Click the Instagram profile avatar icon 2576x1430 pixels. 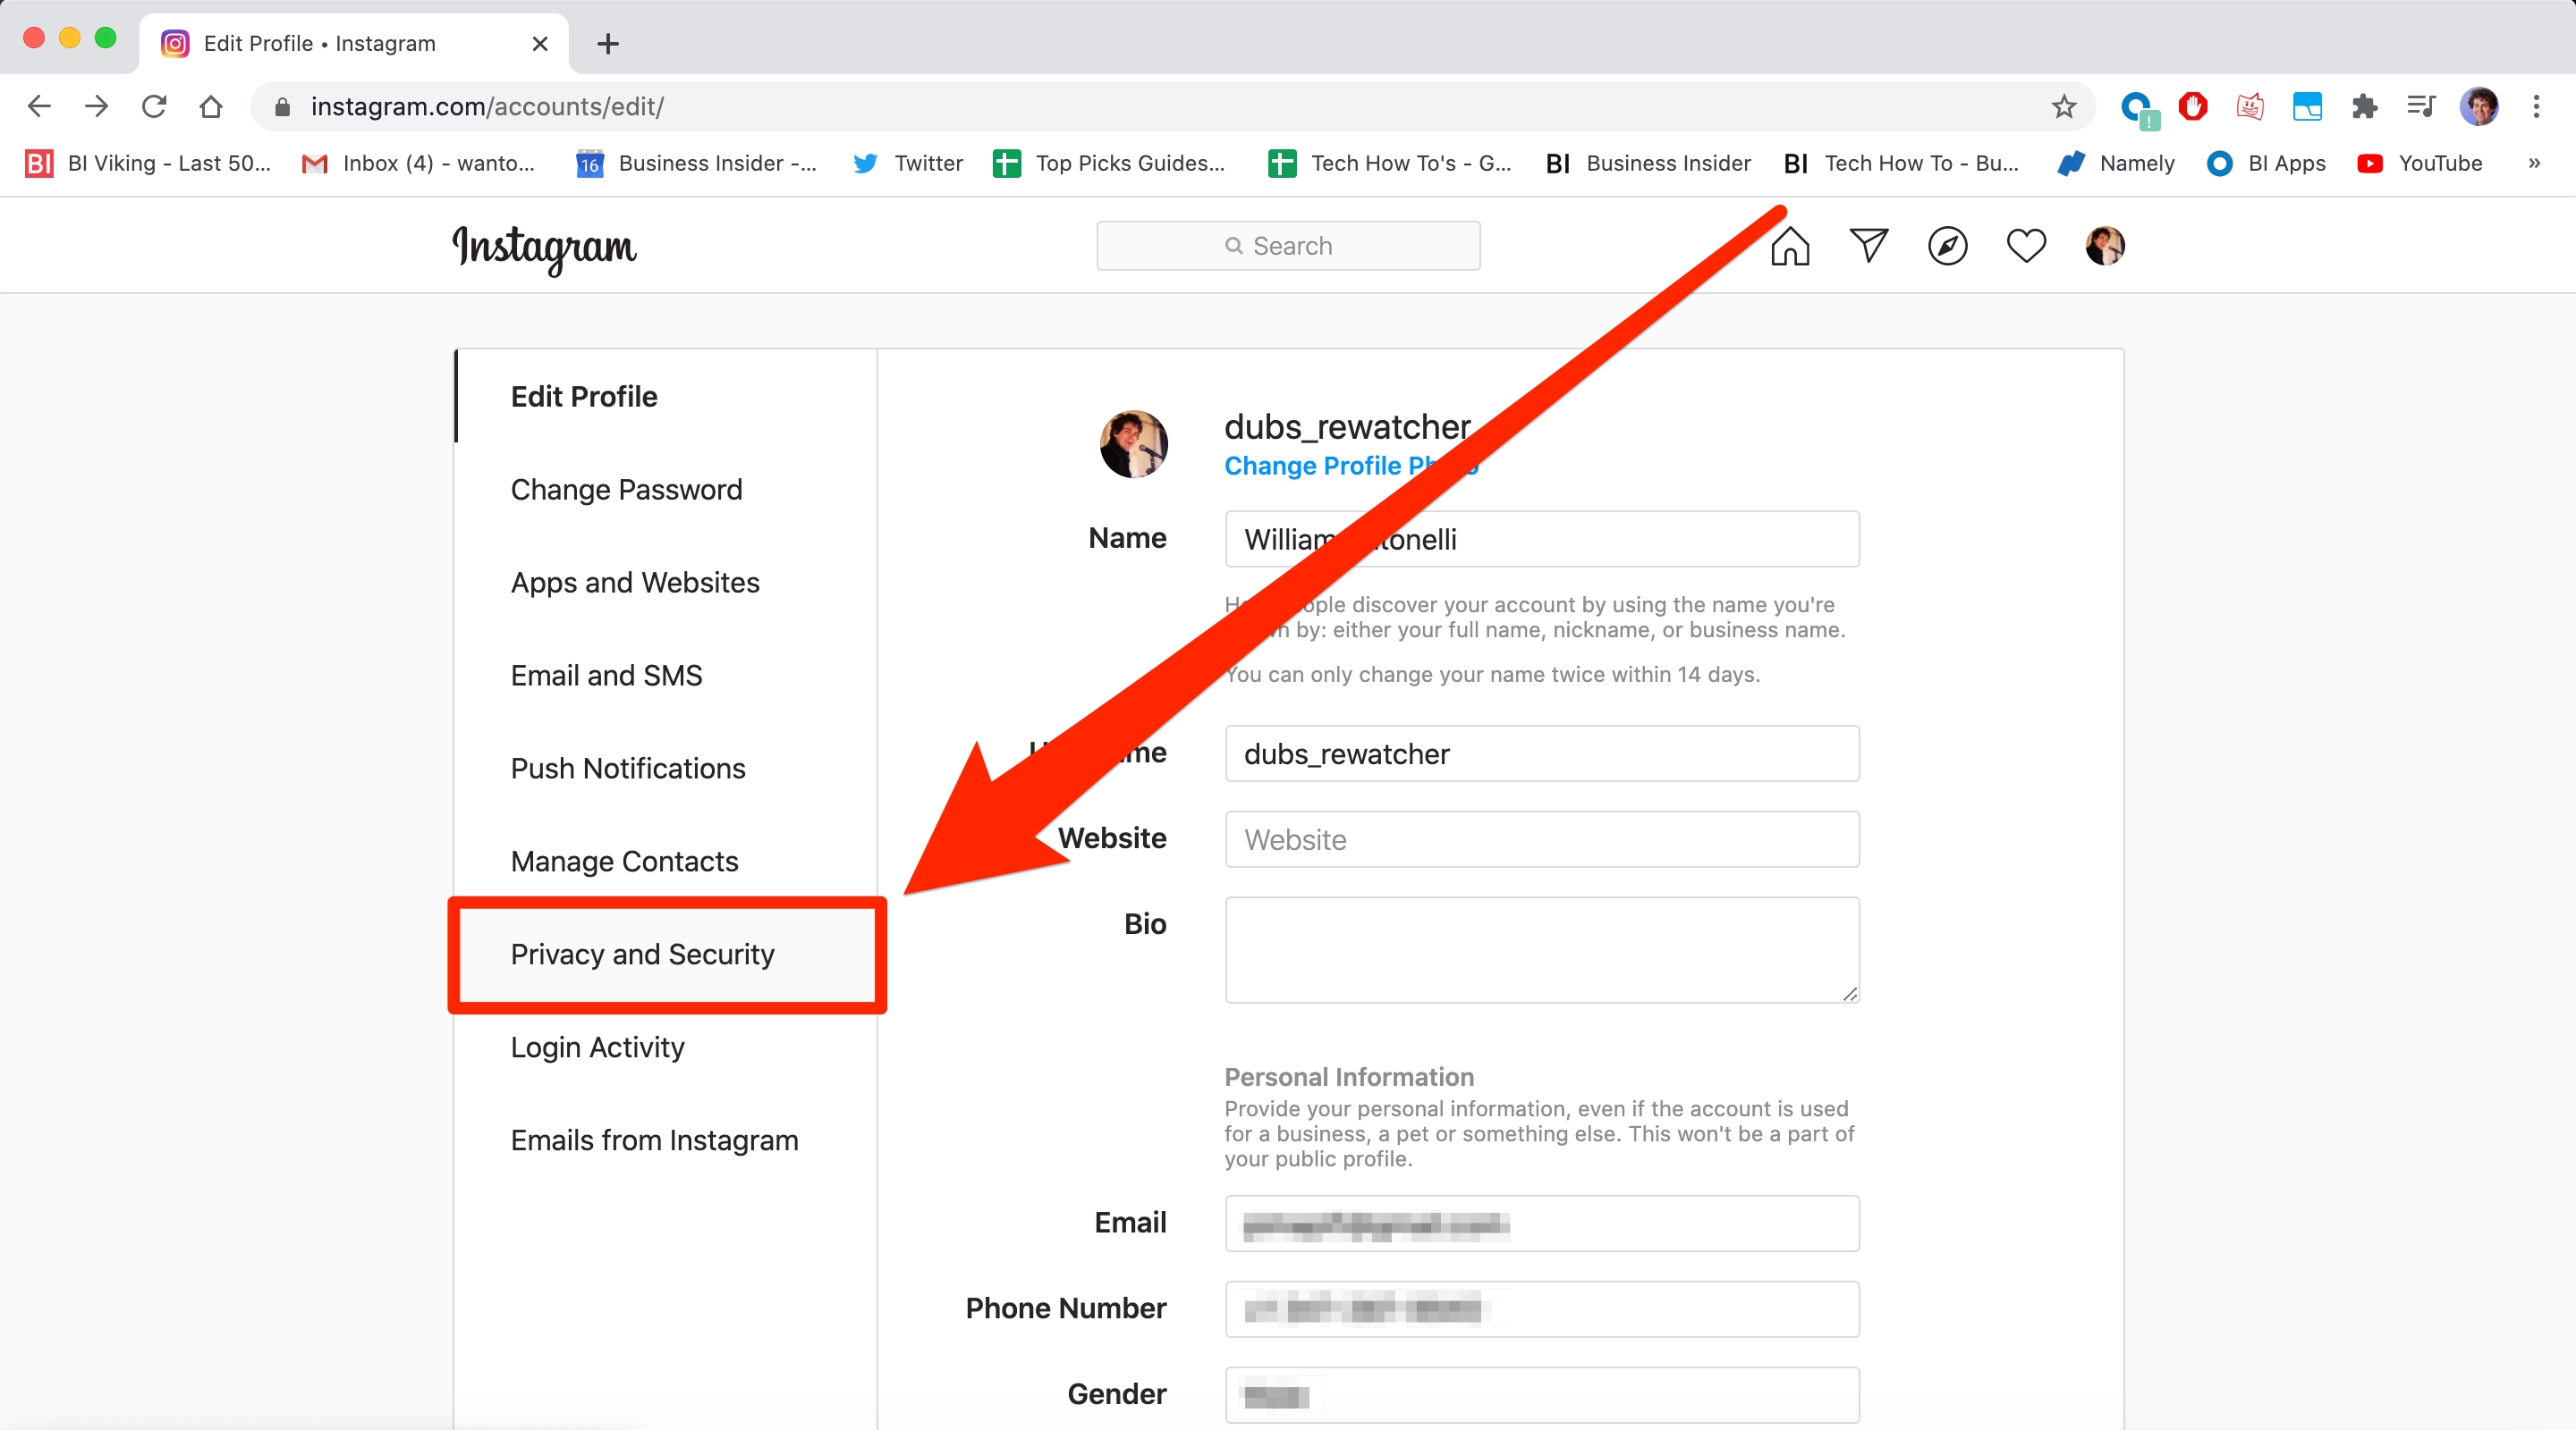2102,247
